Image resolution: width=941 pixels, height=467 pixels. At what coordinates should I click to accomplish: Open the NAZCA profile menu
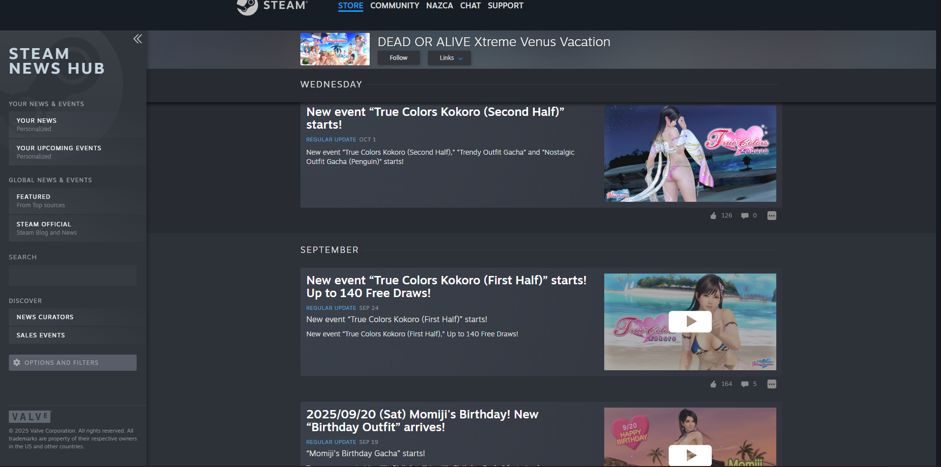point(440,6)
